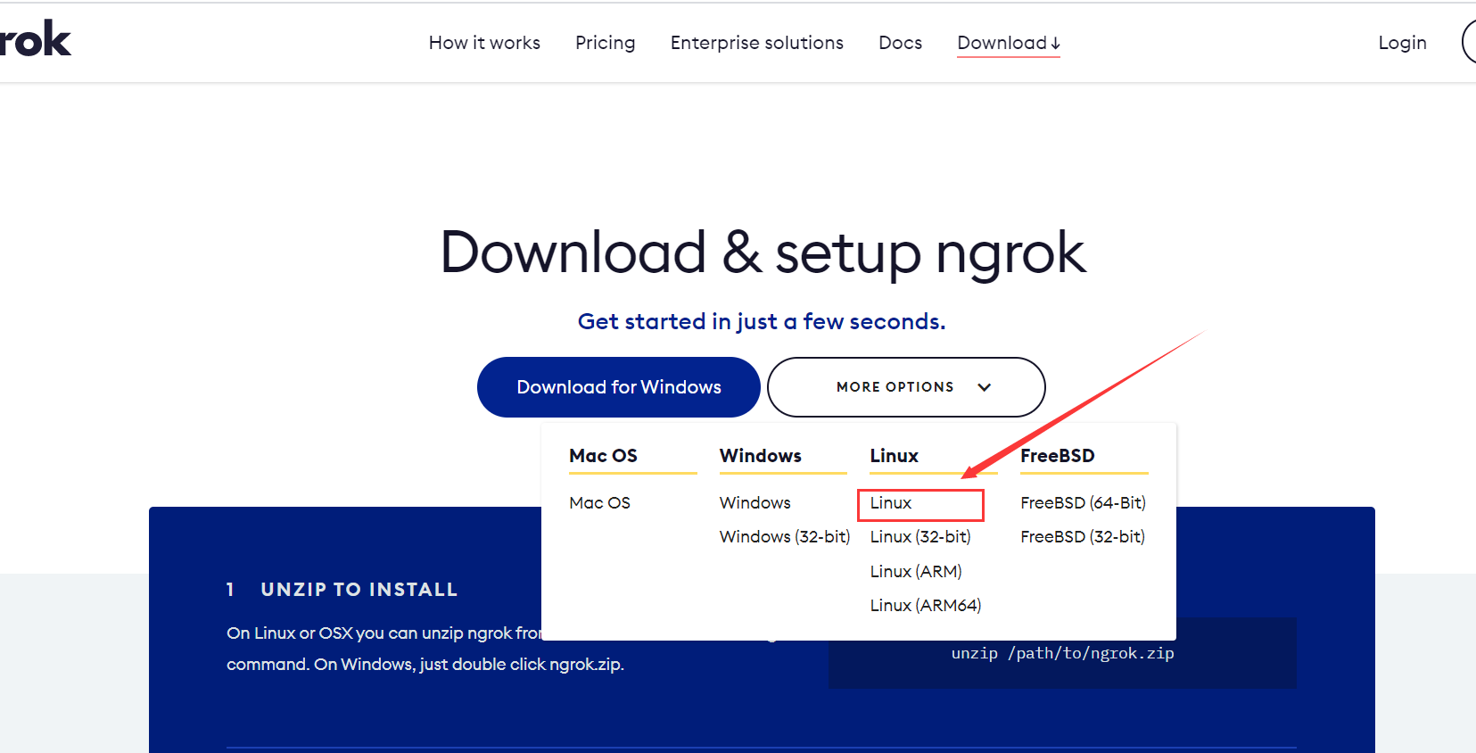This screenshot has width=1476, height=753.
Task: Click the Mac OS column header
Action: (x=604, y=456)
